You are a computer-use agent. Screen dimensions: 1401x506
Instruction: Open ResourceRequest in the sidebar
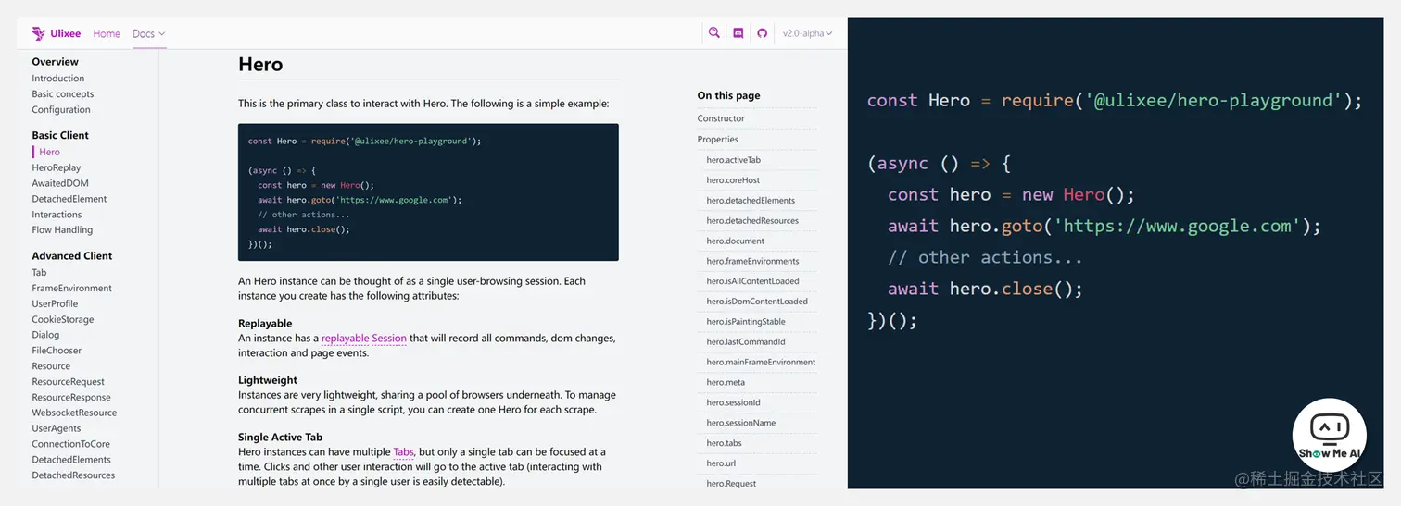(x=69, y=382)
